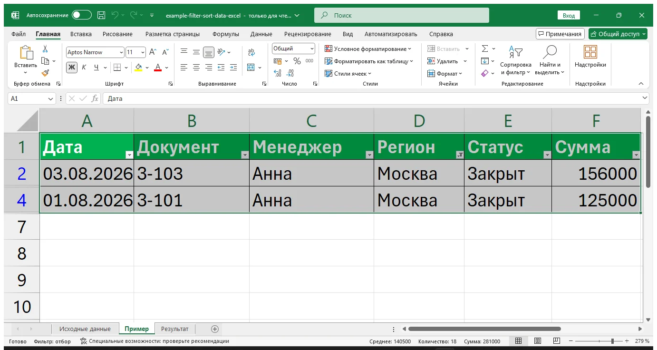Screen dimensions: 657x350
Task: Toggle italic К formatting
Action: pos(84,68)
